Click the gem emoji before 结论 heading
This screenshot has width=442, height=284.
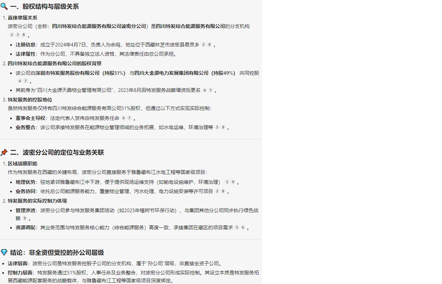pos(4,252)
